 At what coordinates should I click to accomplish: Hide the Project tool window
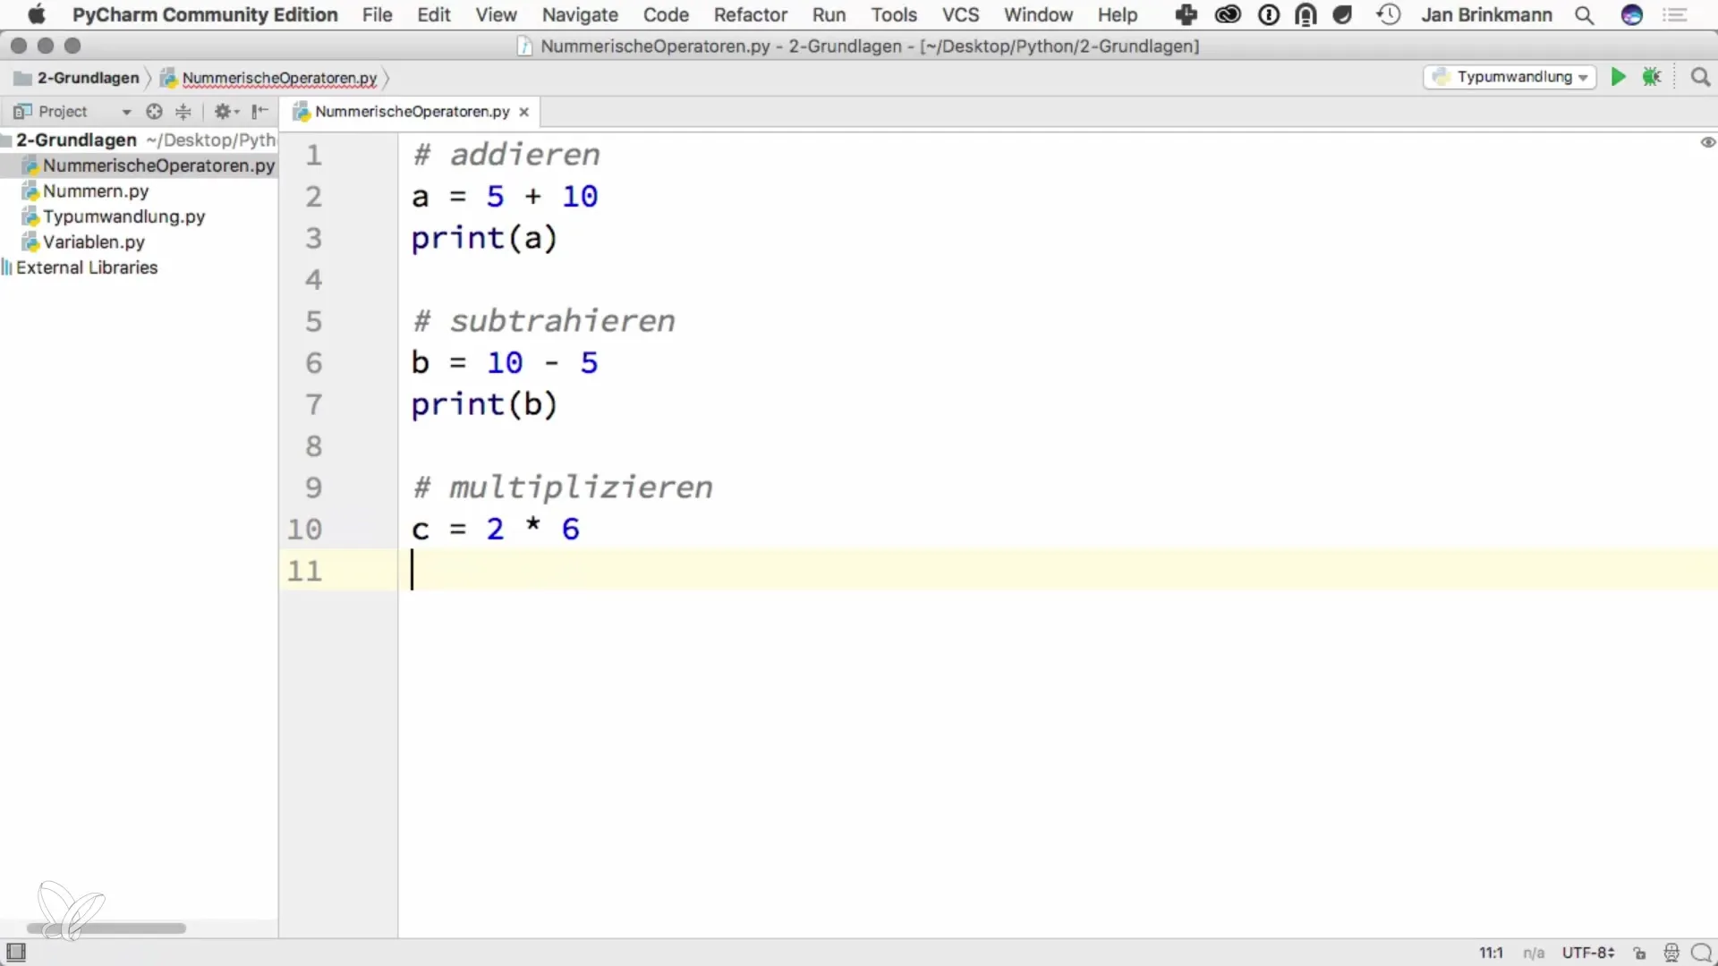pos(260,111)
